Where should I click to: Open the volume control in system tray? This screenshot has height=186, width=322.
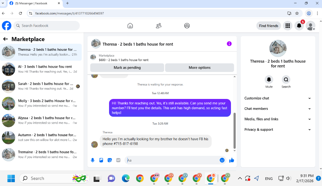(289, 178)
